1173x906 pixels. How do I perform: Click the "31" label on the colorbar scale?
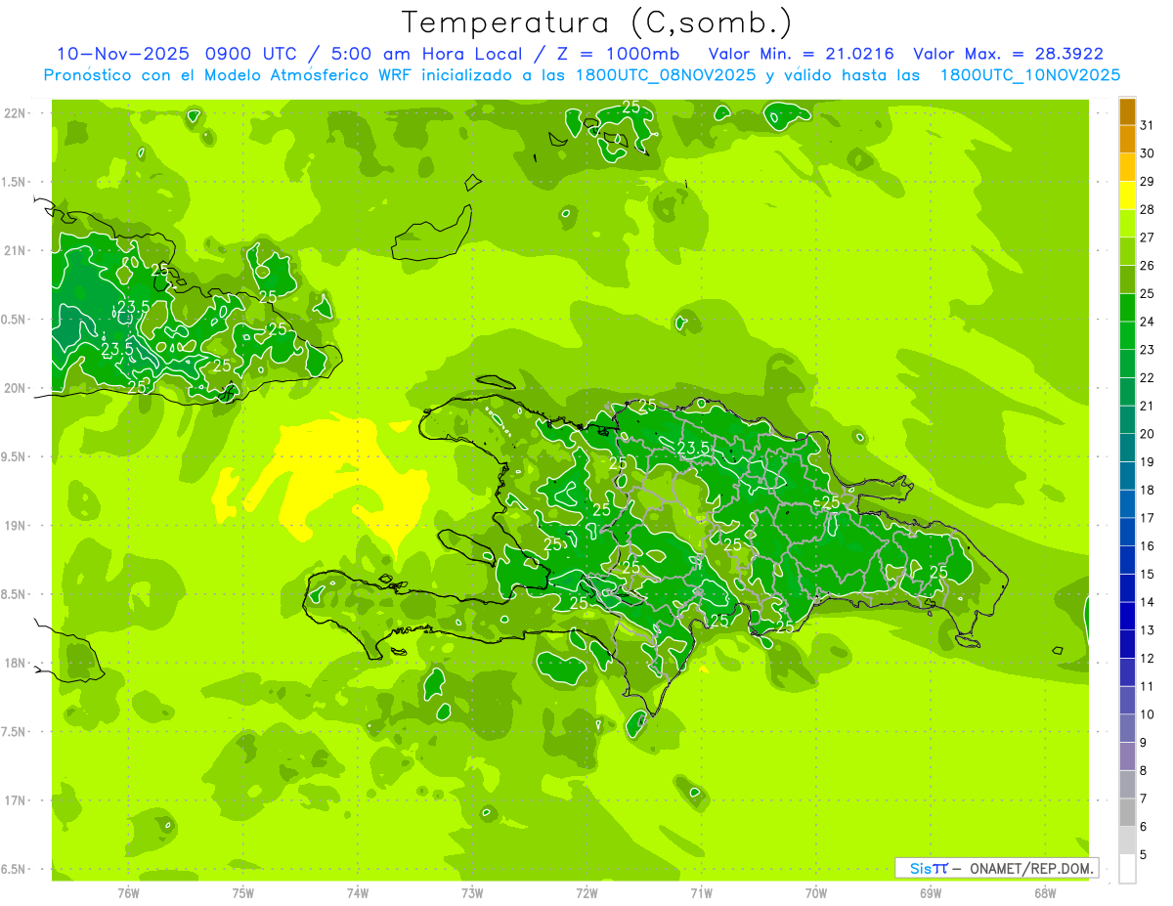1148,125
